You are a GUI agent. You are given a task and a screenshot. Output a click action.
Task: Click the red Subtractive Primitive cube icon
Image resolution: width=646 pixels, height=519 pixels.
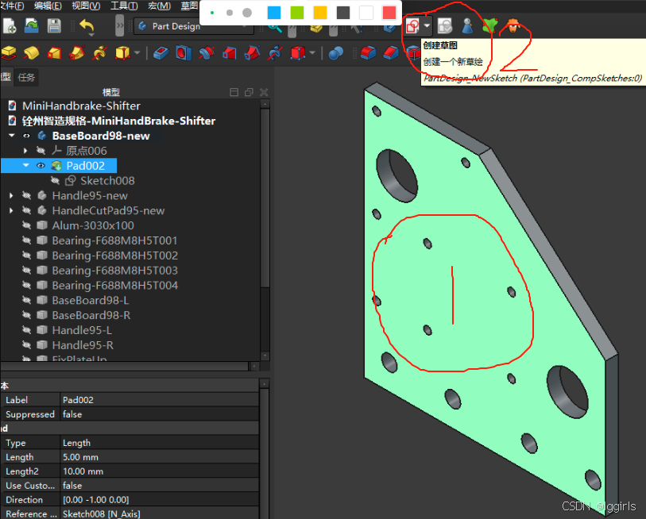point(297,52)
